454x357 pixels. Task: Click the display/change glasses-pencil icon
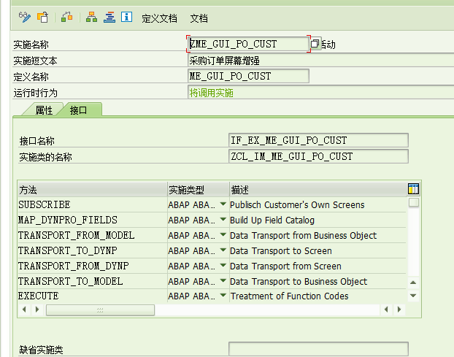point(24,17)
